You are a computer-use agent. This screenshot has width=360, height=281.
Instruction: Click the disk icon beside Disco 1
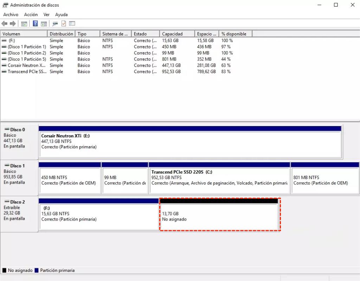pyautogui.click(x=7, y=166)
